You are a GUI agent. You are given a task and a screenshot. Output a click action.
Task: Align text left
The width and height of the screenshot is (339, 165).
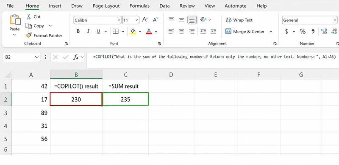(x=171, y=32)
